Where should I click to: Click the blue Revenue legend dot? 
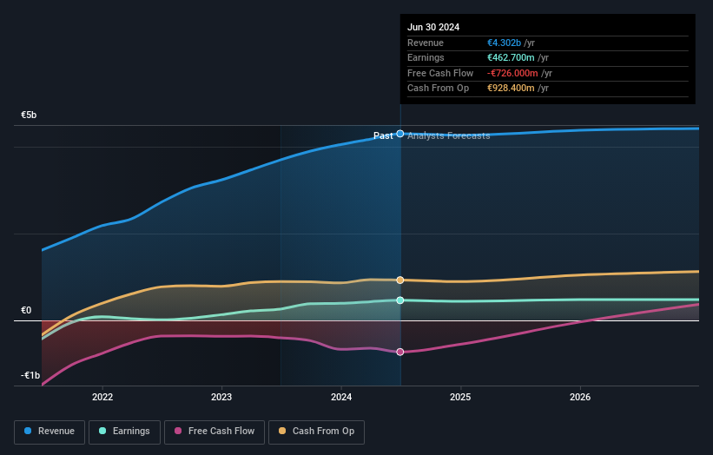coord(28,431)
